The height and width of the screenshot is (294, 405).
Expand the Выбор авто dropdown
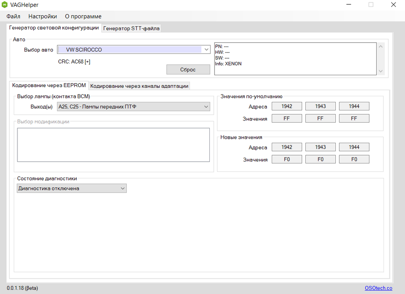(134, 49)
